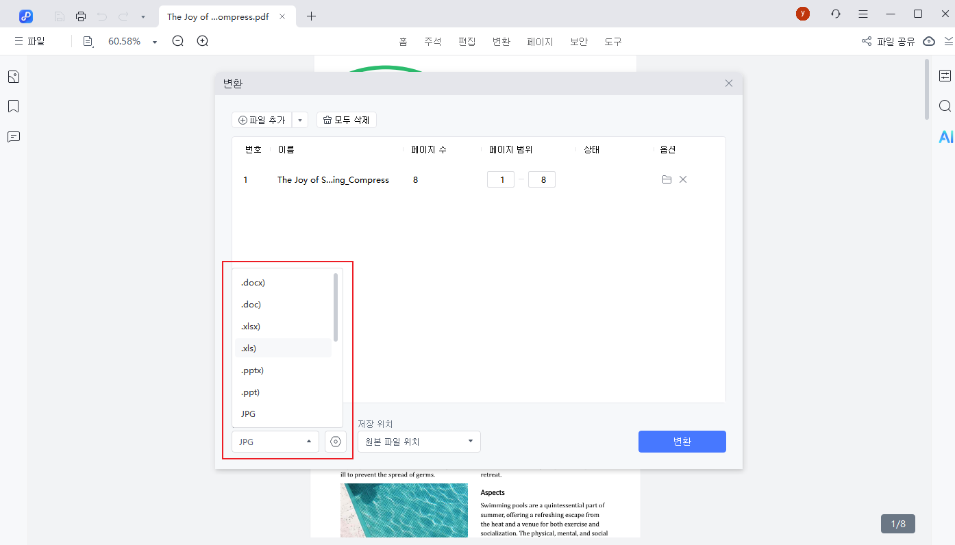Select the Excel .xls output format
Screen dimensions: 955x545
coord(283,348)
